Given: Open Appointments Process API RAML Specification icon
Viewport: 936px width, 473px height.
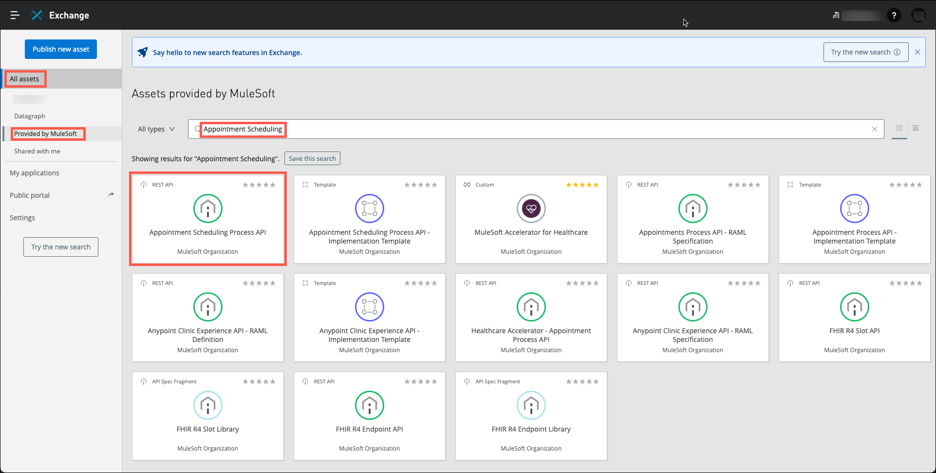Looking at the screenshot, I should (693, 208).
